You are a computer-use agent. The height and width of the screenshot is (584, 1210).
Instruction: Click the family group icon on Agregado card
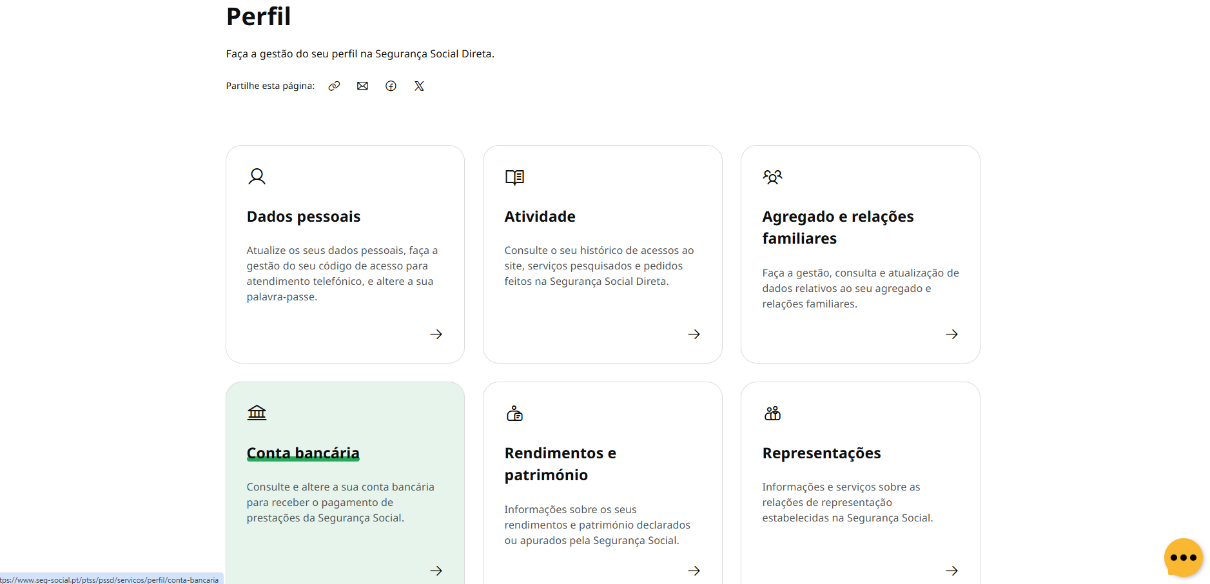point(772,177)
